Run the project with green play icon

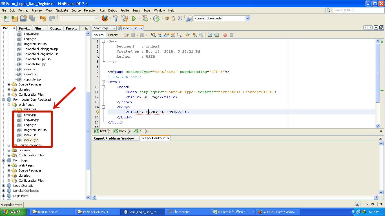[134, 19]
